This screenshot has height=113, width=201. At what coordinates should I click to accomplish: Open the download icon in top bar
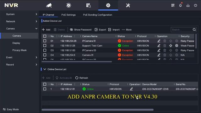click(x=188, y=5)
